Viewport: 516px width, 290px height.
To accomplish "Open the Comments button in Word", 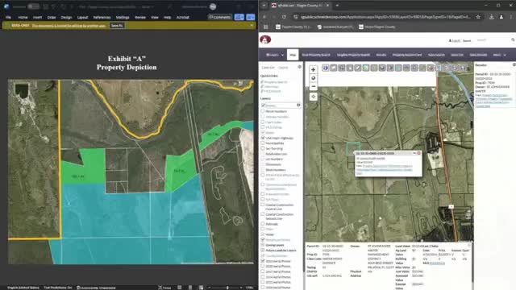I will pos(220,17).
